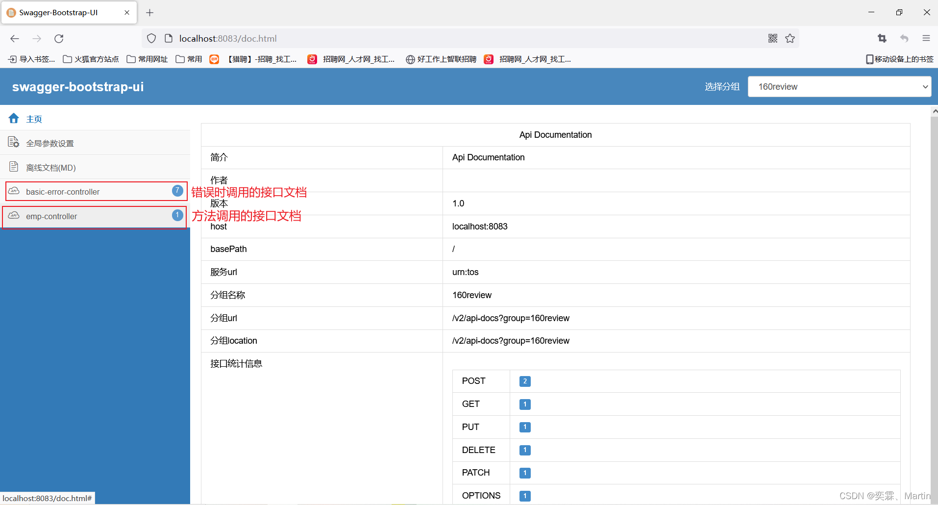The image size is (938, 505).
Task: Open the 好工作上智联招聘 bookmark
Action: point(441,59)
